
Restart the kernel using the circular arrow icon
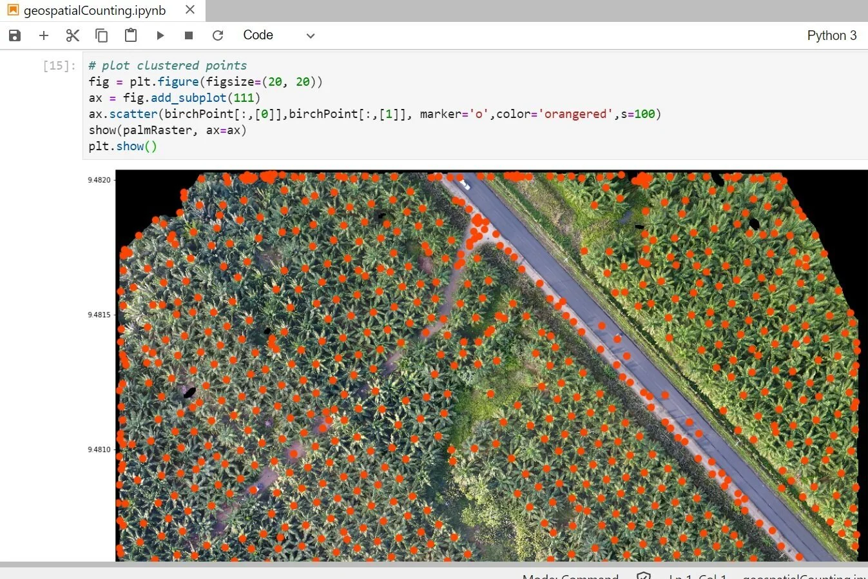tap(218, 35)
